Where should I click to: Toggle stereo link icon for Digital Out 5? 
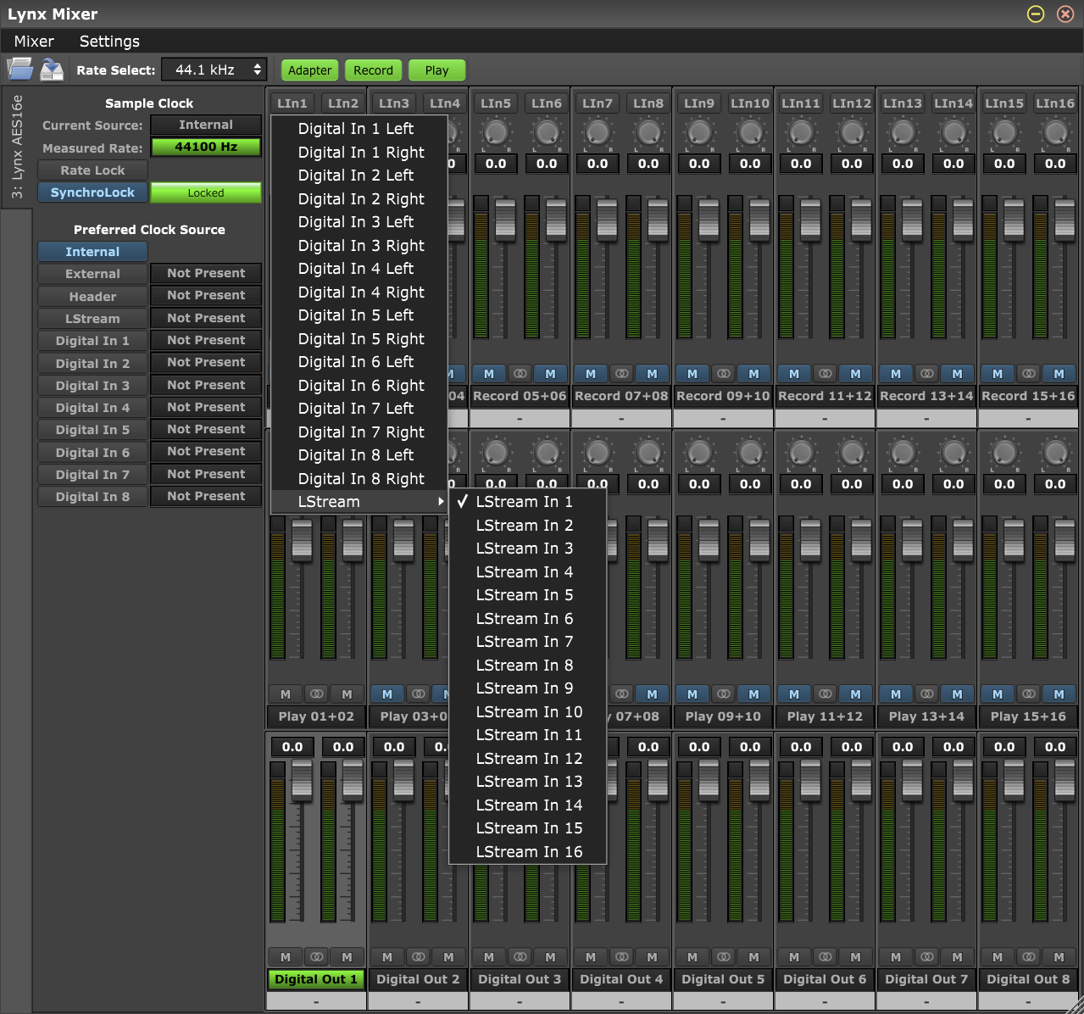pos(723,957)
